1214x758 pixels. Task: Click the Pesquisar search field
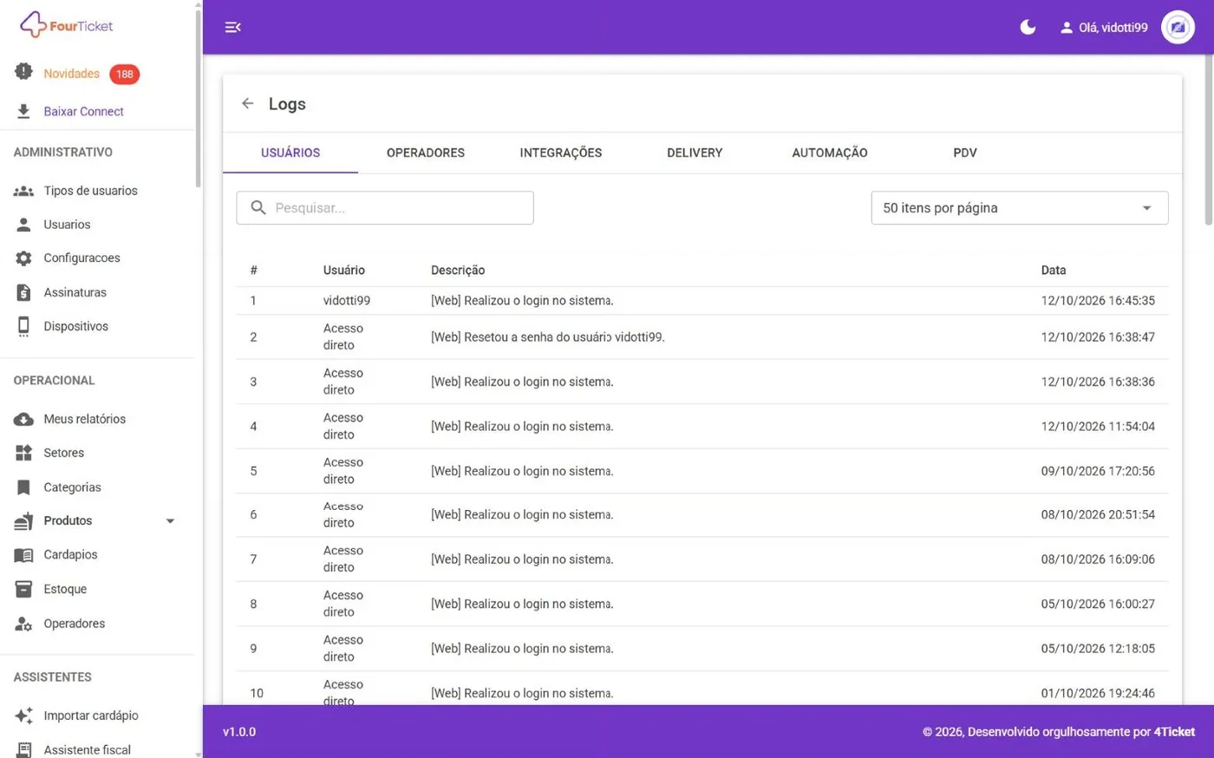point(385,208)
